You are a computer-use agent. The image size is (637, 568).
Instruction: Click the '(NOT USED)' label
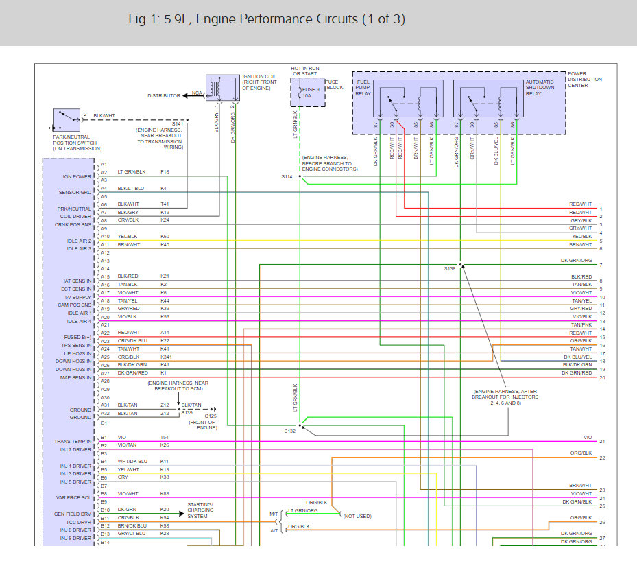click(x=357, y=517)
